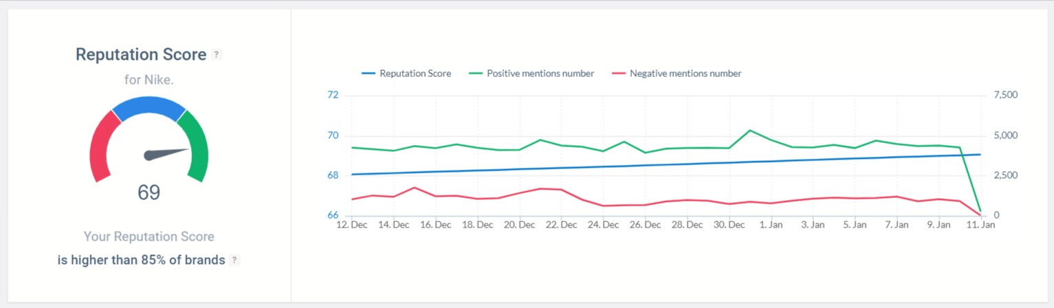Click the 'is higher than 85% of brands' text

[142, 261]
